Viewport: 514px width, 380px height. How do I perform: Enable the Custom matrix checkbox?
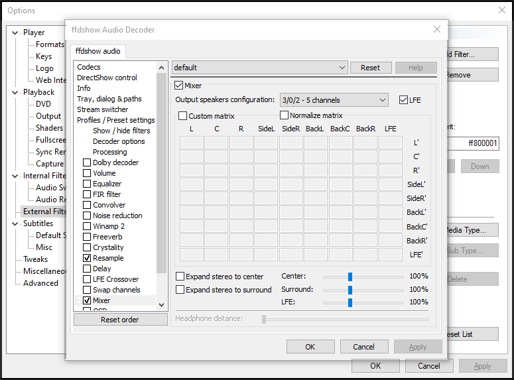(x=182, y=116)
